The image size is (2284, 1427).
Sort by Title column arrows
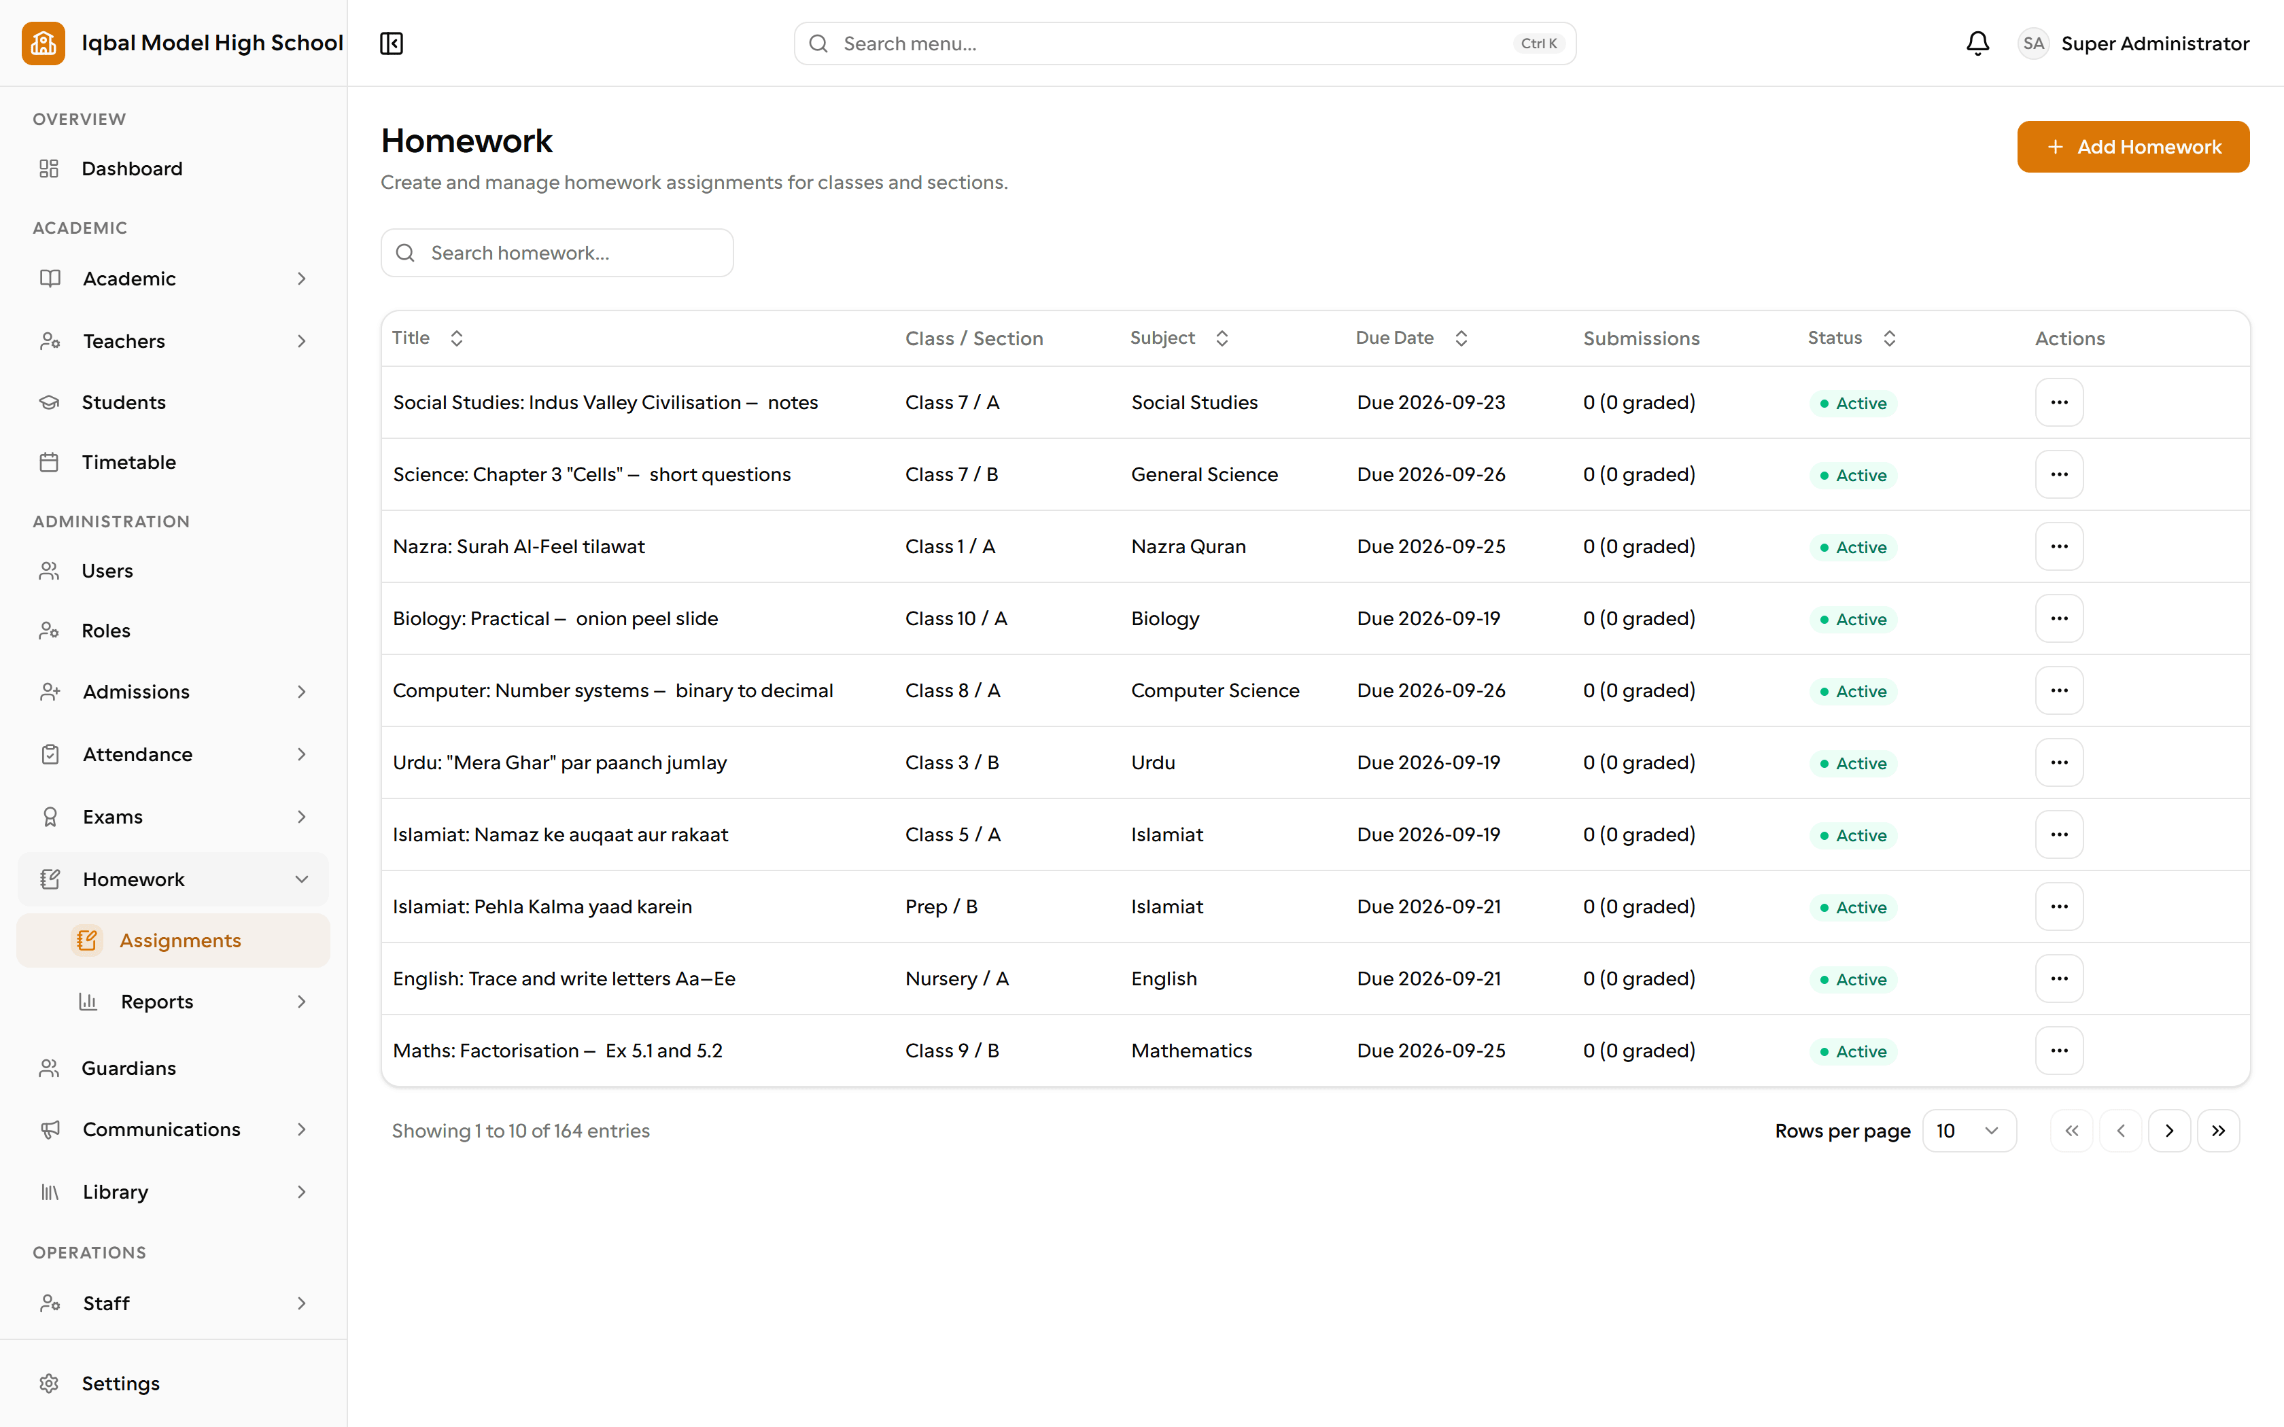(x=457, y=338)
